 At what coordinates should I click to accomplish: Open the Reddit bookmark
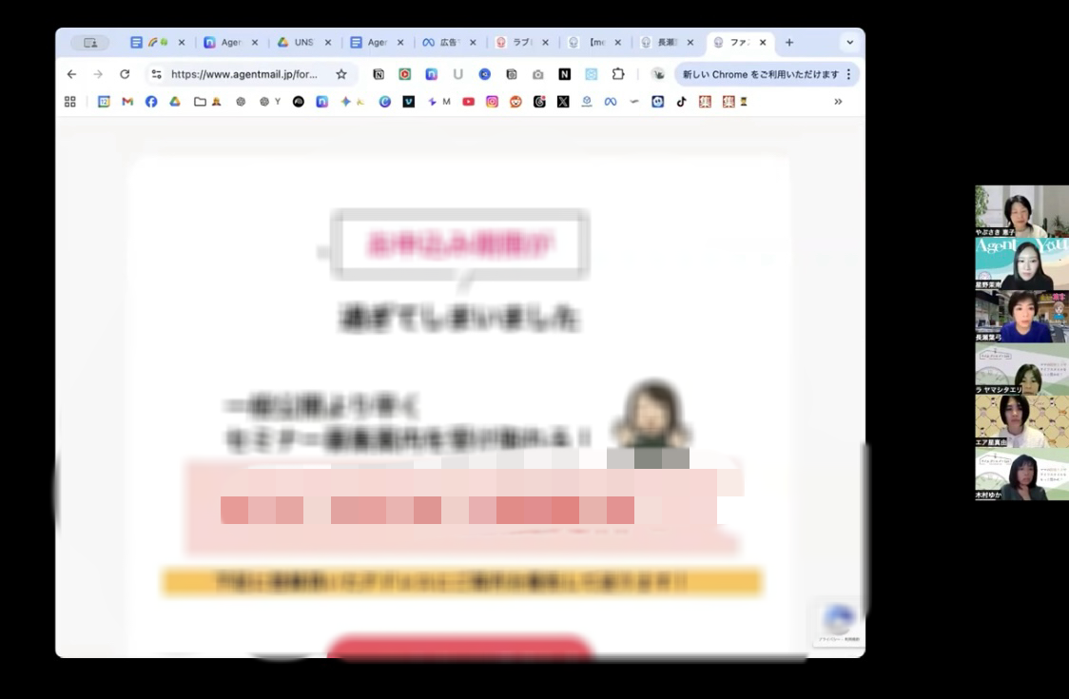515,102
